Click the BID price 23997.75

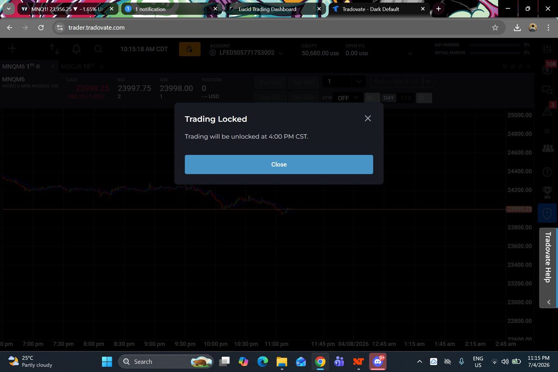pos(134,88)
